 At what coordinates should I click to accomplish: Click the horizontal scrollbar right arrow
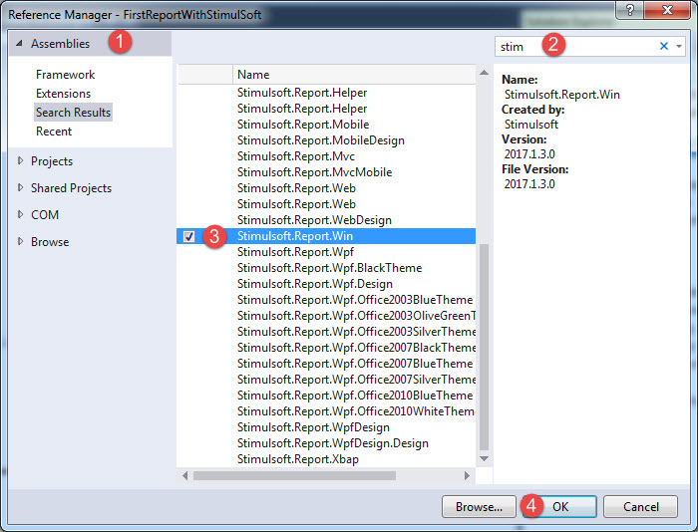(x=467, y=475)
